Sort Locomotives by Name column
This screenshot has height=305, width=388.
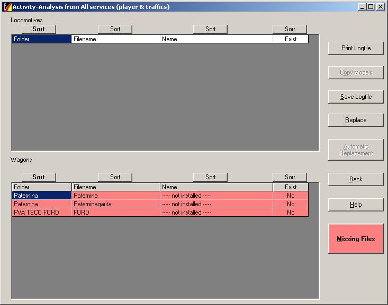coord(210,29)
